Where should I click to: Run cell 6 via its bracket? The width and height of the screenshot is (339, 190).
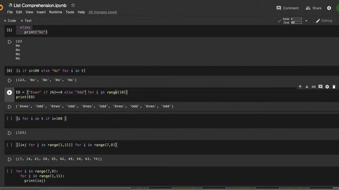coord(10,71)
